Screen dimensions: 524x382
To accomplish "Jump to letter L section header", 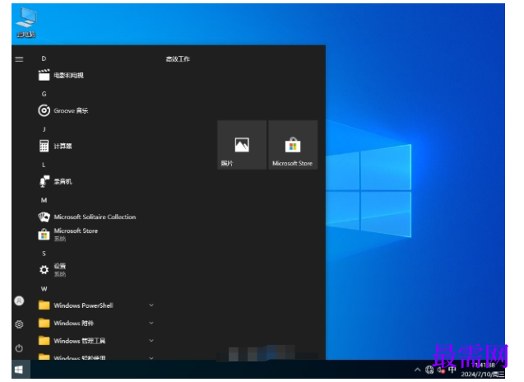I will tap(44, 165).
